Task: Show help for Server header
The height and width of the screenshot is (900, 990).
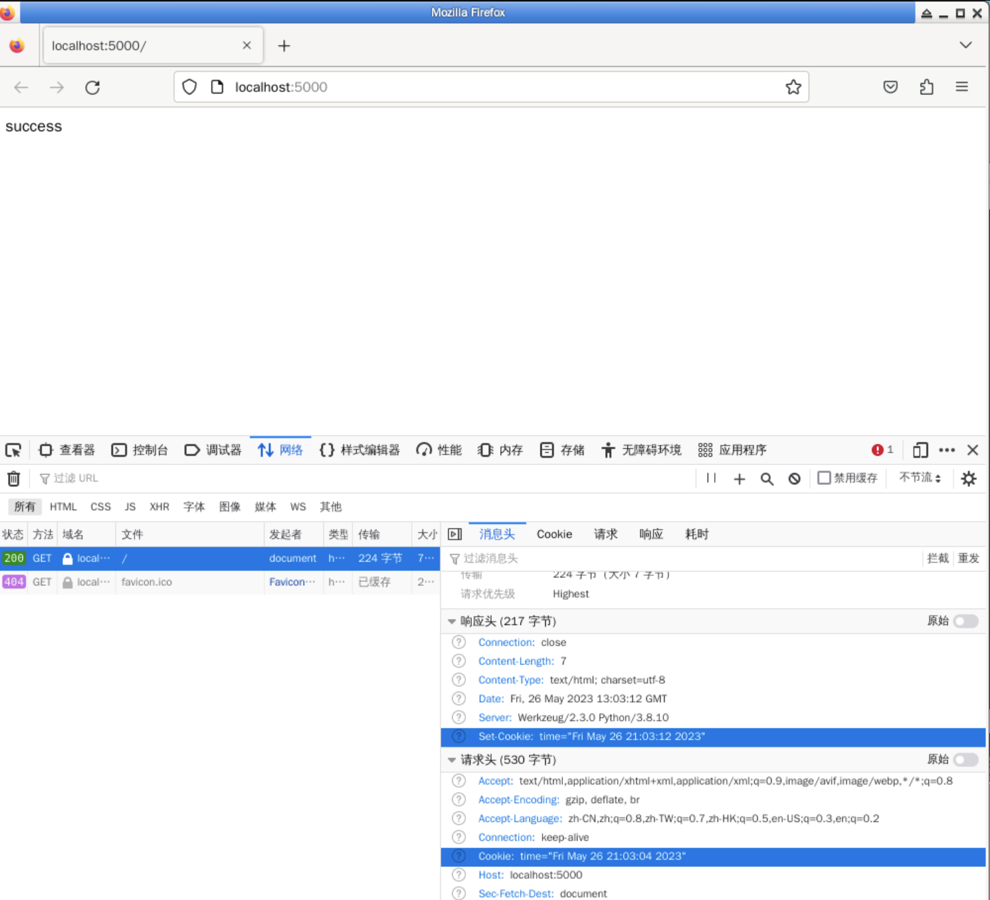Action: [x=459, y=717]
